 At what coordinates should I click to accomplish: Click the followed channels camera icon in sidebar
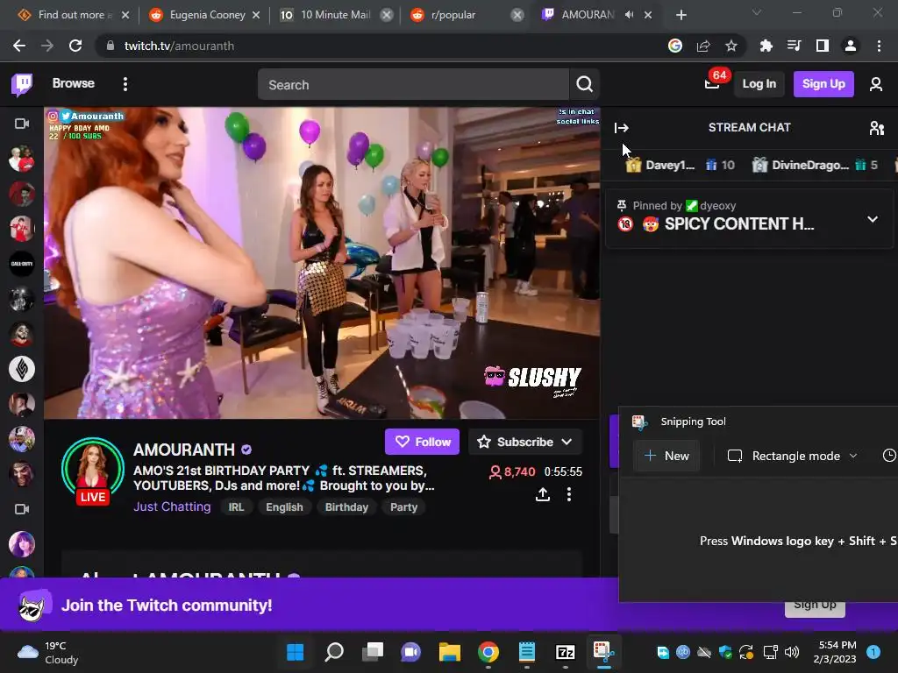pos(22,124)
